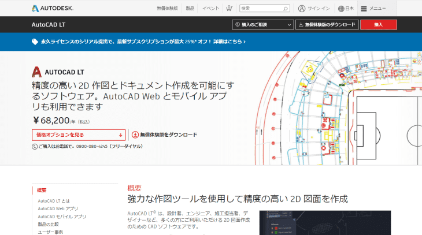This screenshot has width=422, height=235.
Task: Click the red 購入 button
Action: [379, 25]
